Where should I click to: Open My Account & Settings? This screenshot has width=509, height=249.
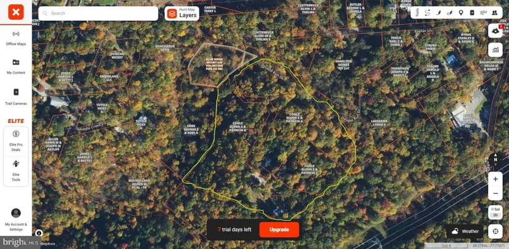tap(16, 220)
